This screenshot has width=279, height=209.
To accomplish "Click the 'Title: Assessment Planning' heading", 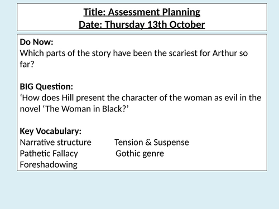I will tap(142, 12).
